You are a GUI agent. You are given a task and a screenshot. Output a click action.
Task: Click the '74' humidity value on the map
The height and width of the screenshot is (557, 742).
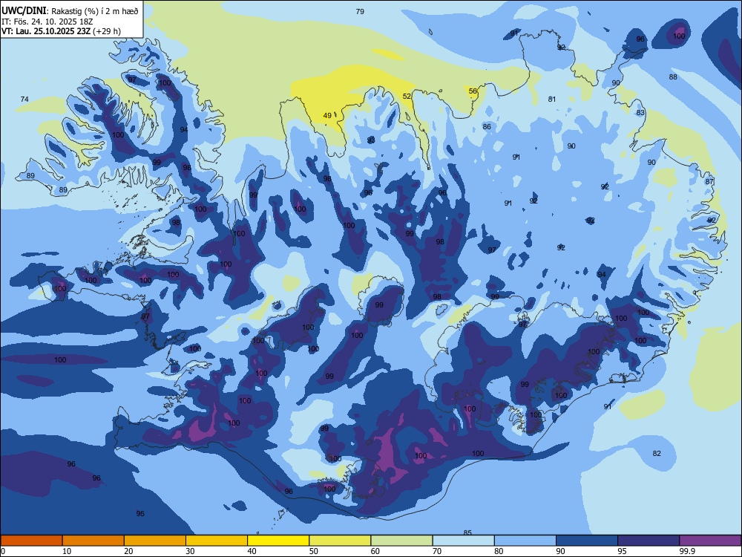click(24, 99)
